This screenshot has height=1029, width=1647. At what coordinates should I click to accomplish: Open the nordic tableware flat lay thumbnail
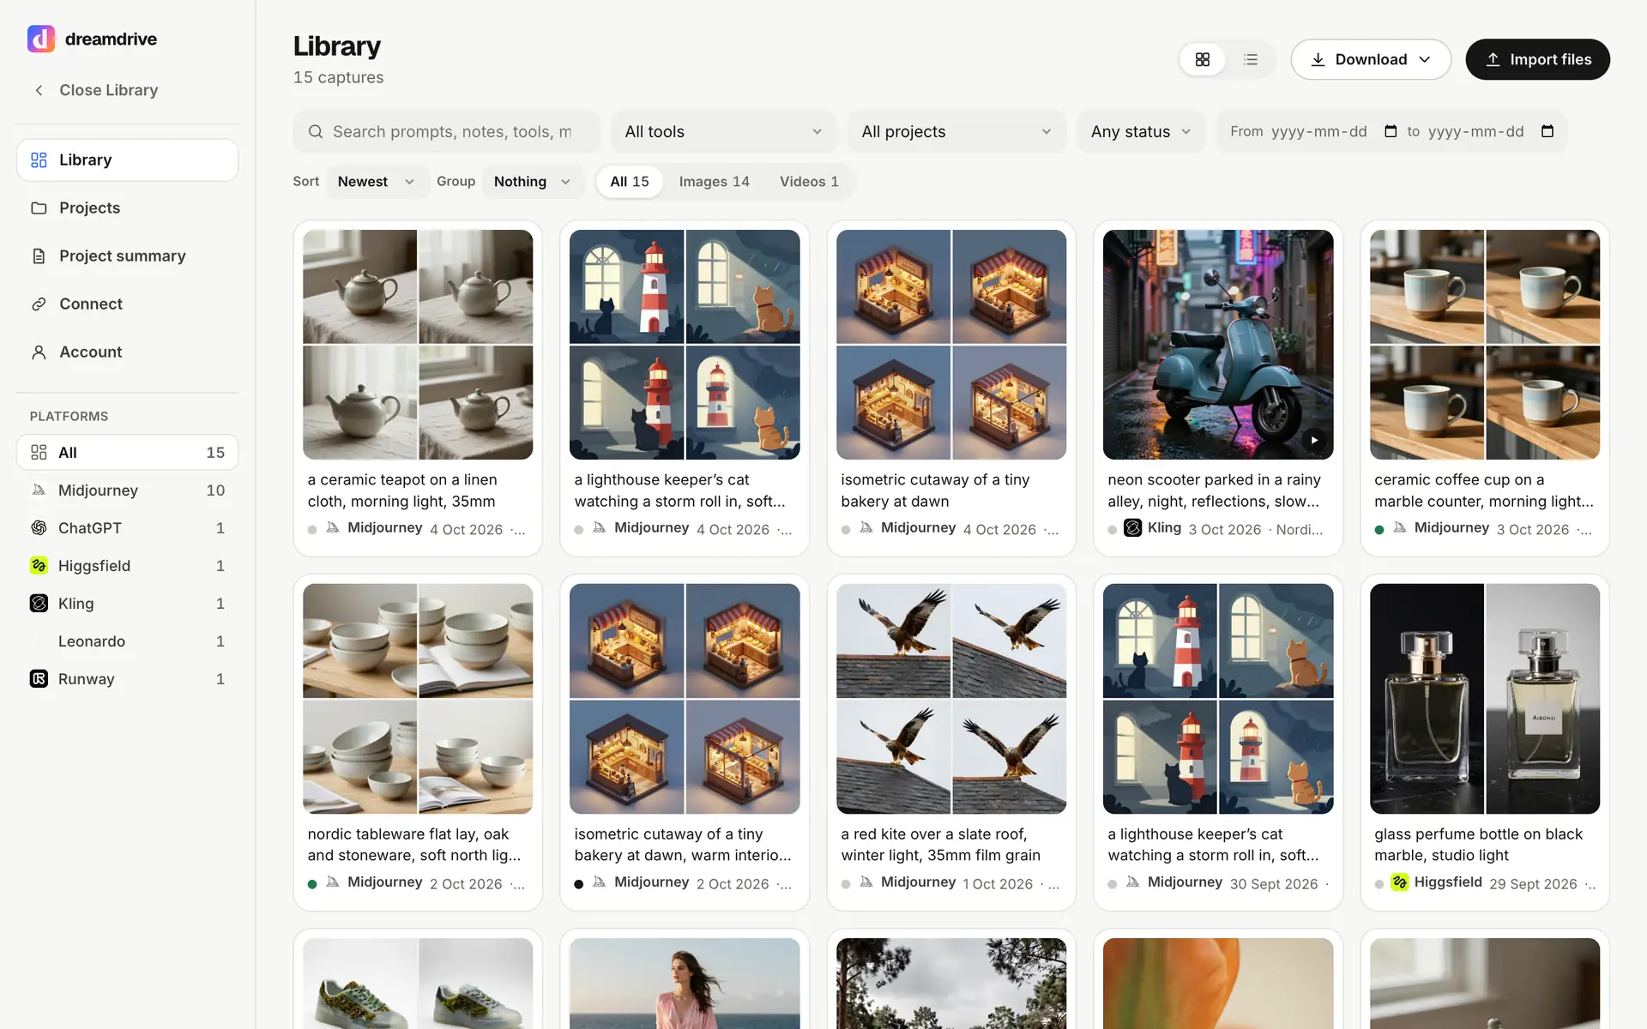click(x=418, y=699)
